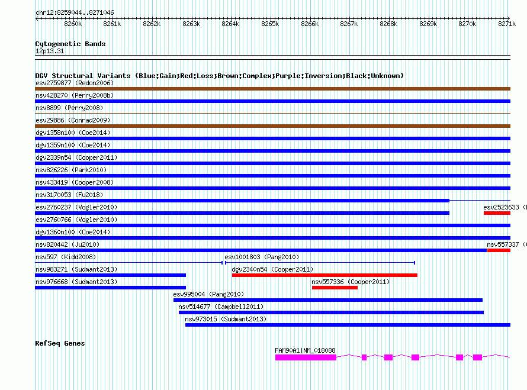Image resolution: width=527 pixels, height=390 pixels.
Task: Click the blue nsv983271 (Sudmant2013) gain bar
Action: 111,275
